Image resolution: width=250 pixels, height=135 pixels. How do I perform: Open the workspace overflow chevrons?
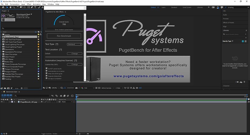209,7
